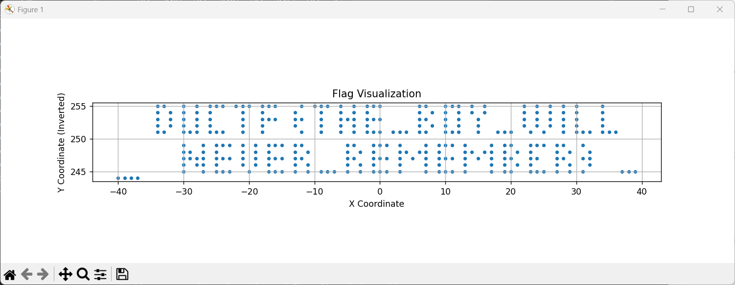Close the Figure 1 window
The image size is (735, 285).
pos(720,9)
